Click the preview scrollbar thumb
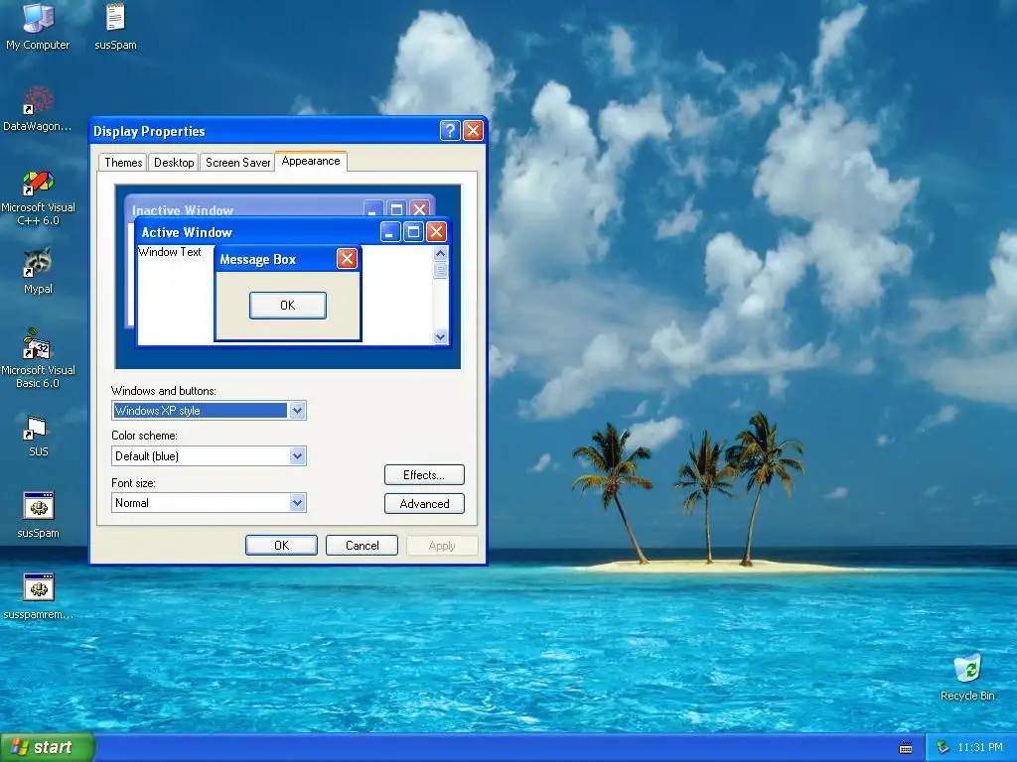The image size is (1017, 762). 440,270
